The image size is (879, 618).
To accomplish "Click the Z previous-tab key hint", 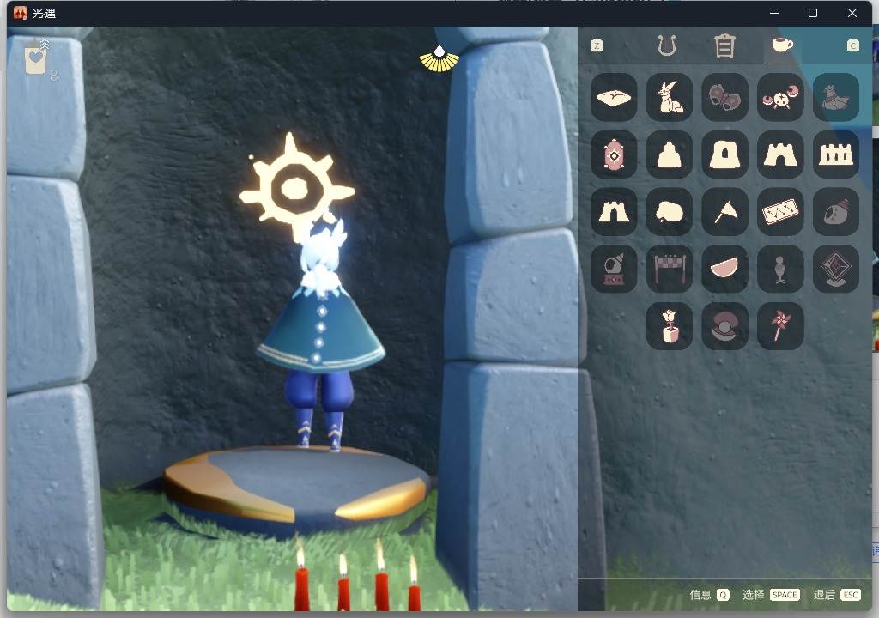I will [x=597, y=46].
